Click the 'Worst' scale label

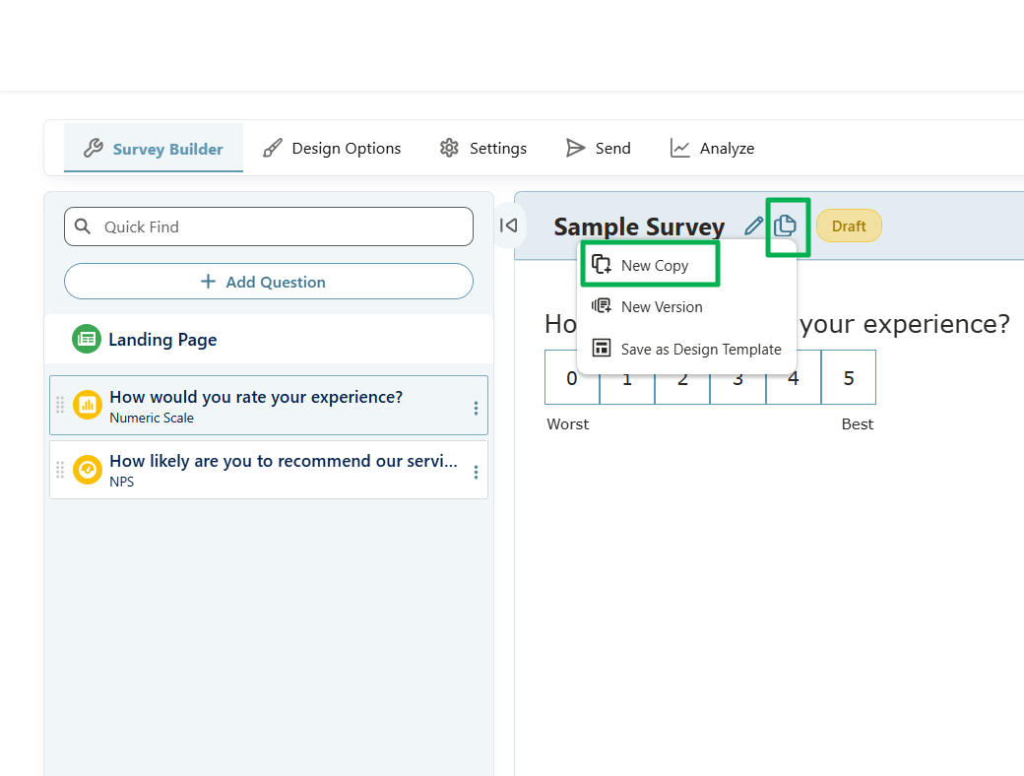567,423
